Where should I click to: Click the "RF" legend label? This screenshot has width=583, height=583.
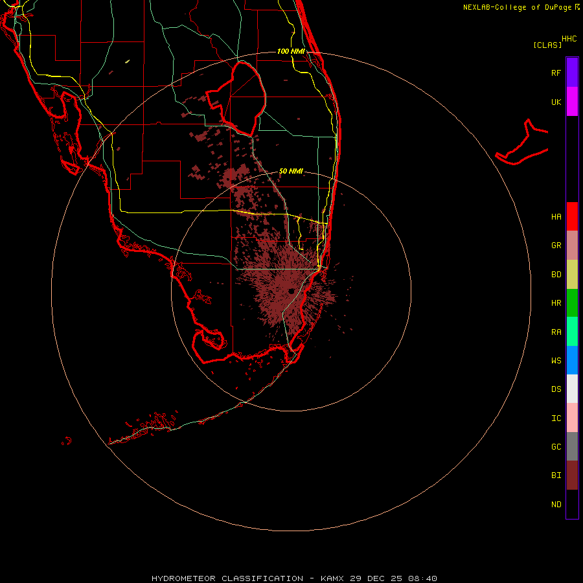pos(556,73)
